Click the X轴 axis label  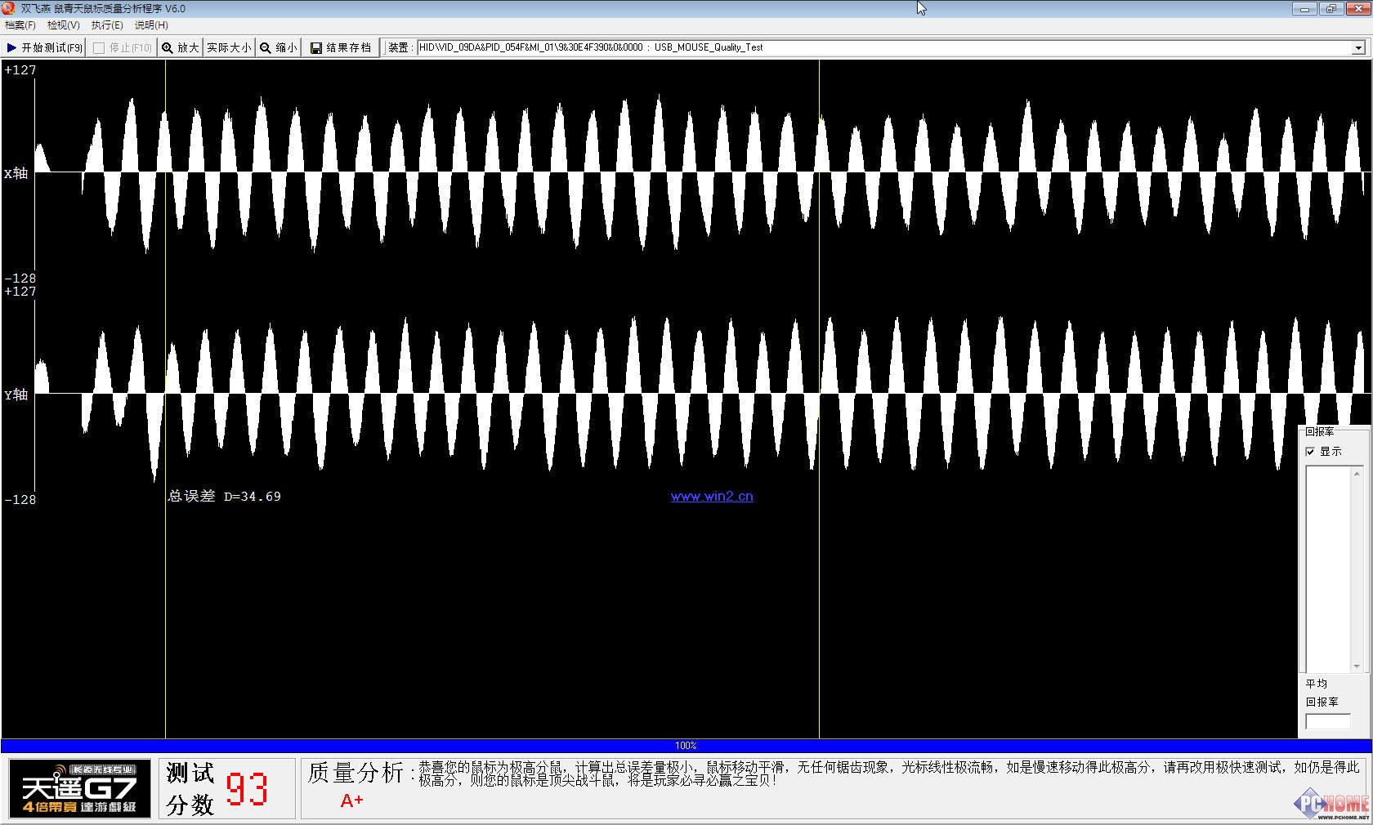click(16, 173)
